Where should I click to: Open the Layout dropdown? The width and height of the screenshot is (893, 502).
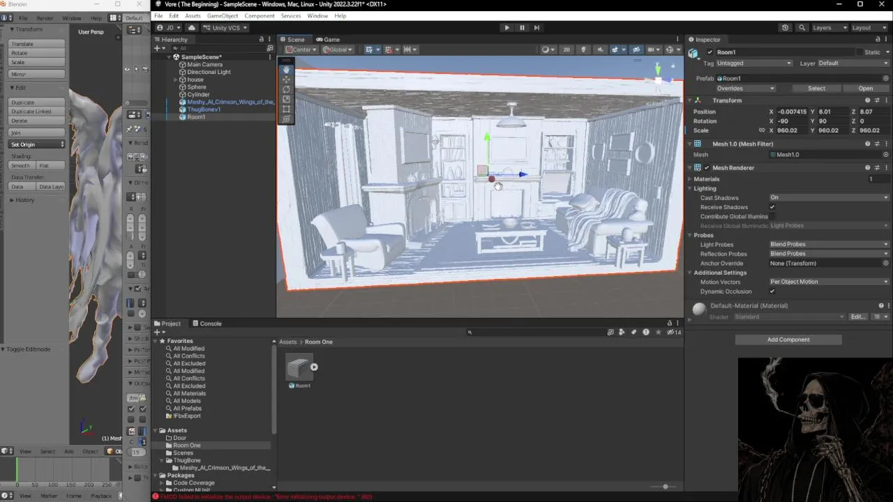(x=869, y=28)
